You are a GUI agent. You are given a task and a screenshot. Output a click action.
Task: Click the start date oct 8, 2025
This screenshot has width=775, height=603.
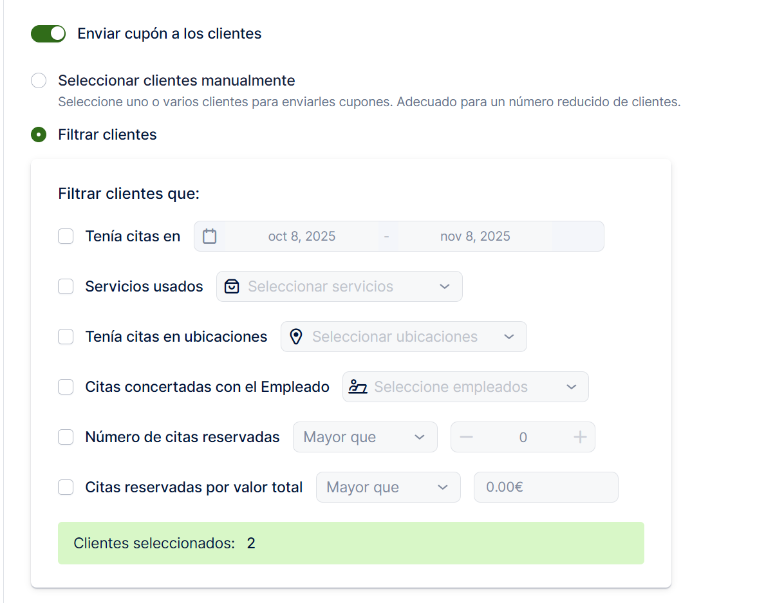pos(302,236)
